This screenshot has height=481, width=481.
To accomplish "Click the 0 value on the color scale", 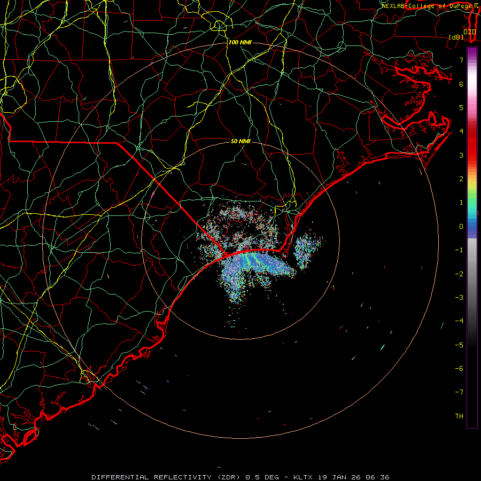I will pyautogui.click(x=461, y=227).
